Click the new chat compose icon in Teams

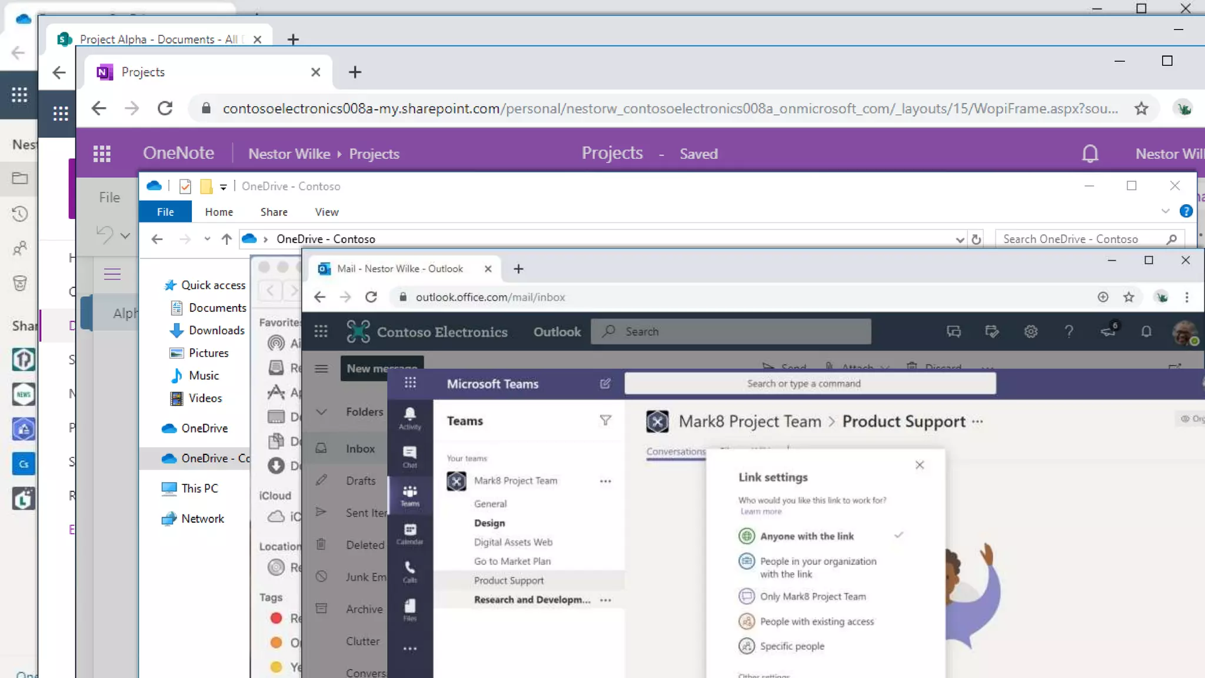(x=605, y=384)
